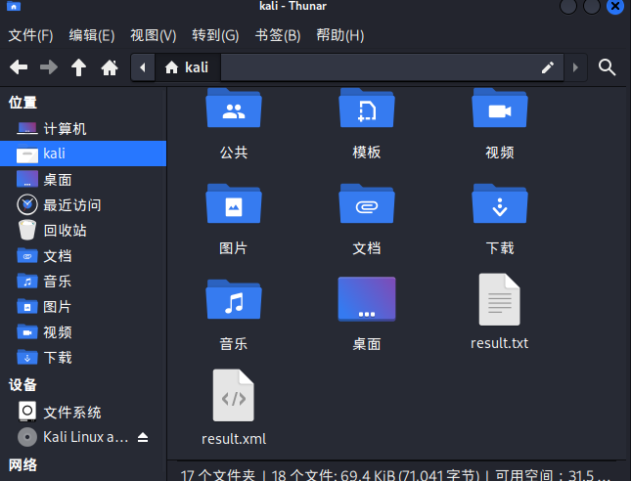
Task: Open 图片 shortcut in the sidebar
Action: [83, 306]
